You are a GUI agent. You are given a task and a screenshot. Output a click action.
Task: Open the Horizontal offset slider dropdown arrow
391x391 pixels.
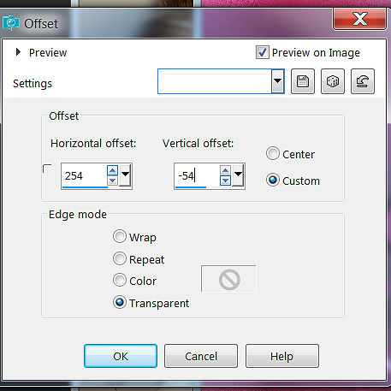125,175
